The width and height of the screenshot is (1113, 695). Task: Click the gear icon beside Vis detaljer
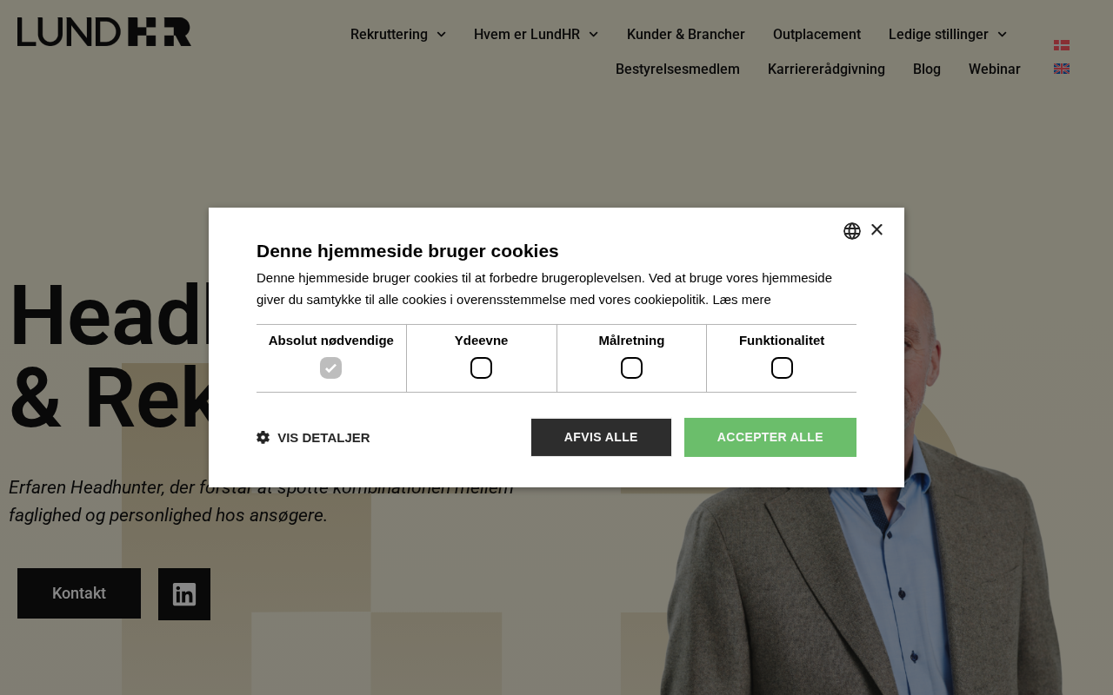(x=263, y=438)
